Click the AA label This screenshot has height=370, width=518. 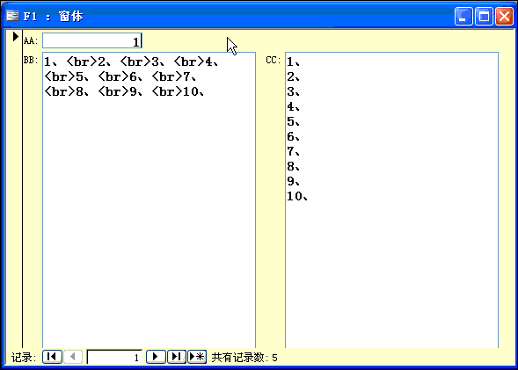tap(31, 41)
